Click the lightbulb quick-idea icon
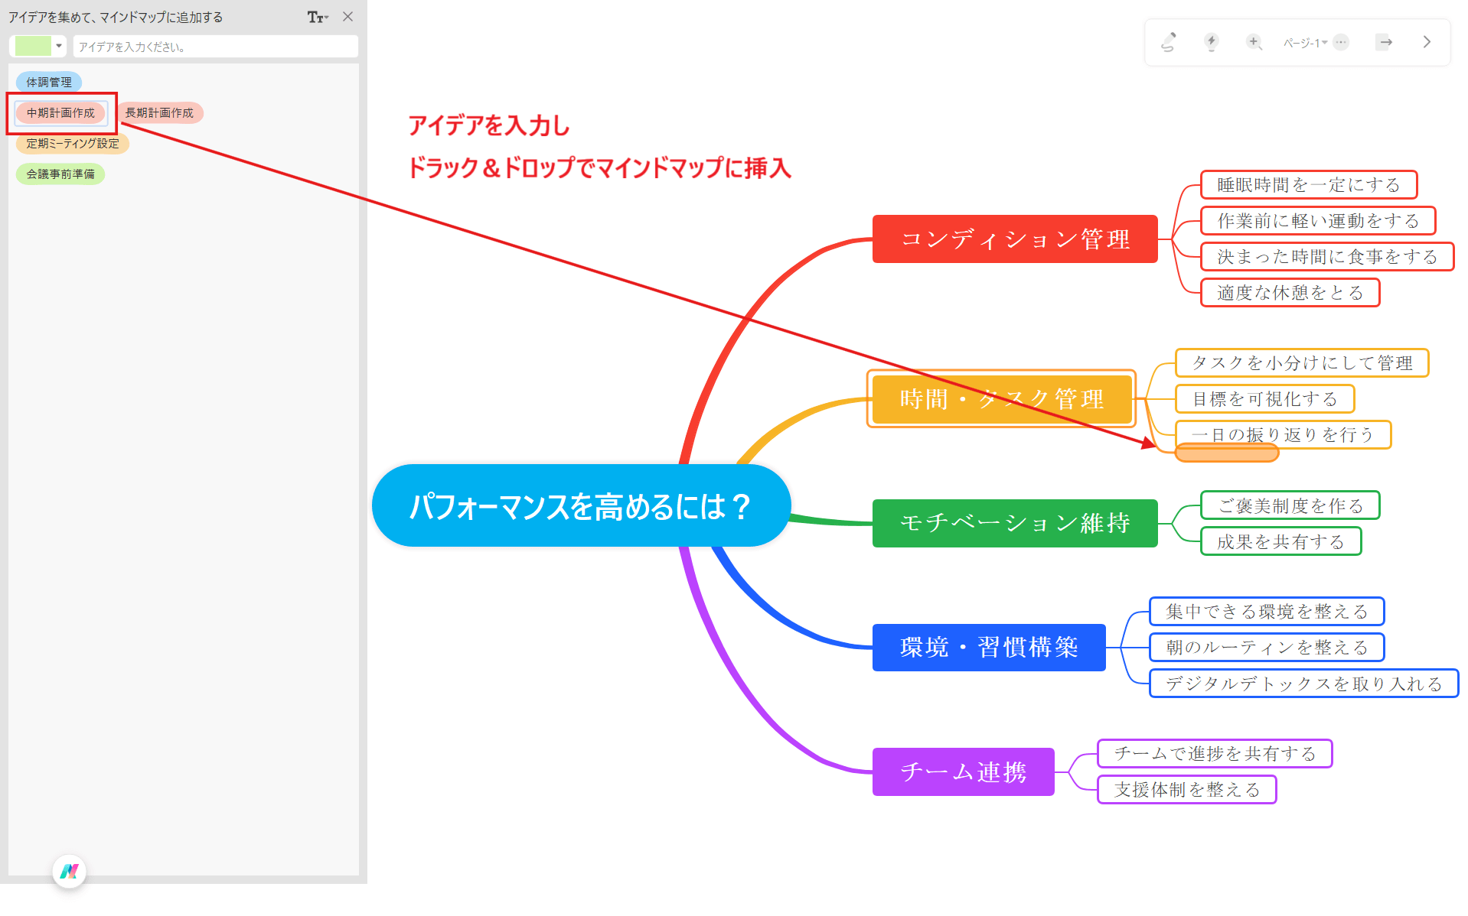1468x916 pixels. [x=1212, y=42]
